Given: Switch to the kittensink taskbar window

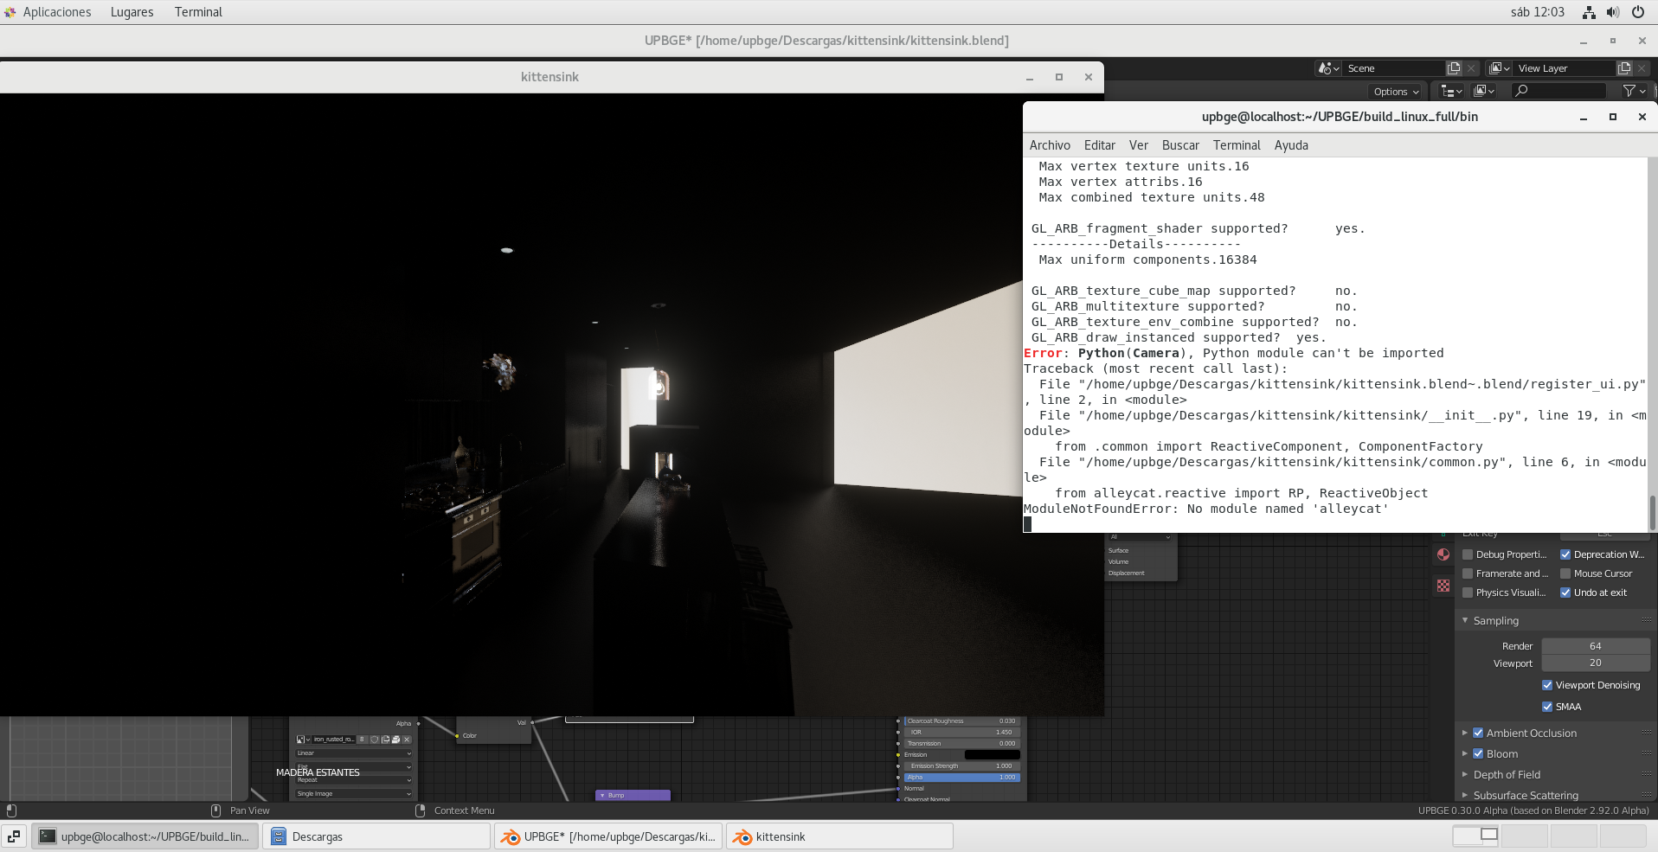Looking at the screenshot, I should (839, 836).
